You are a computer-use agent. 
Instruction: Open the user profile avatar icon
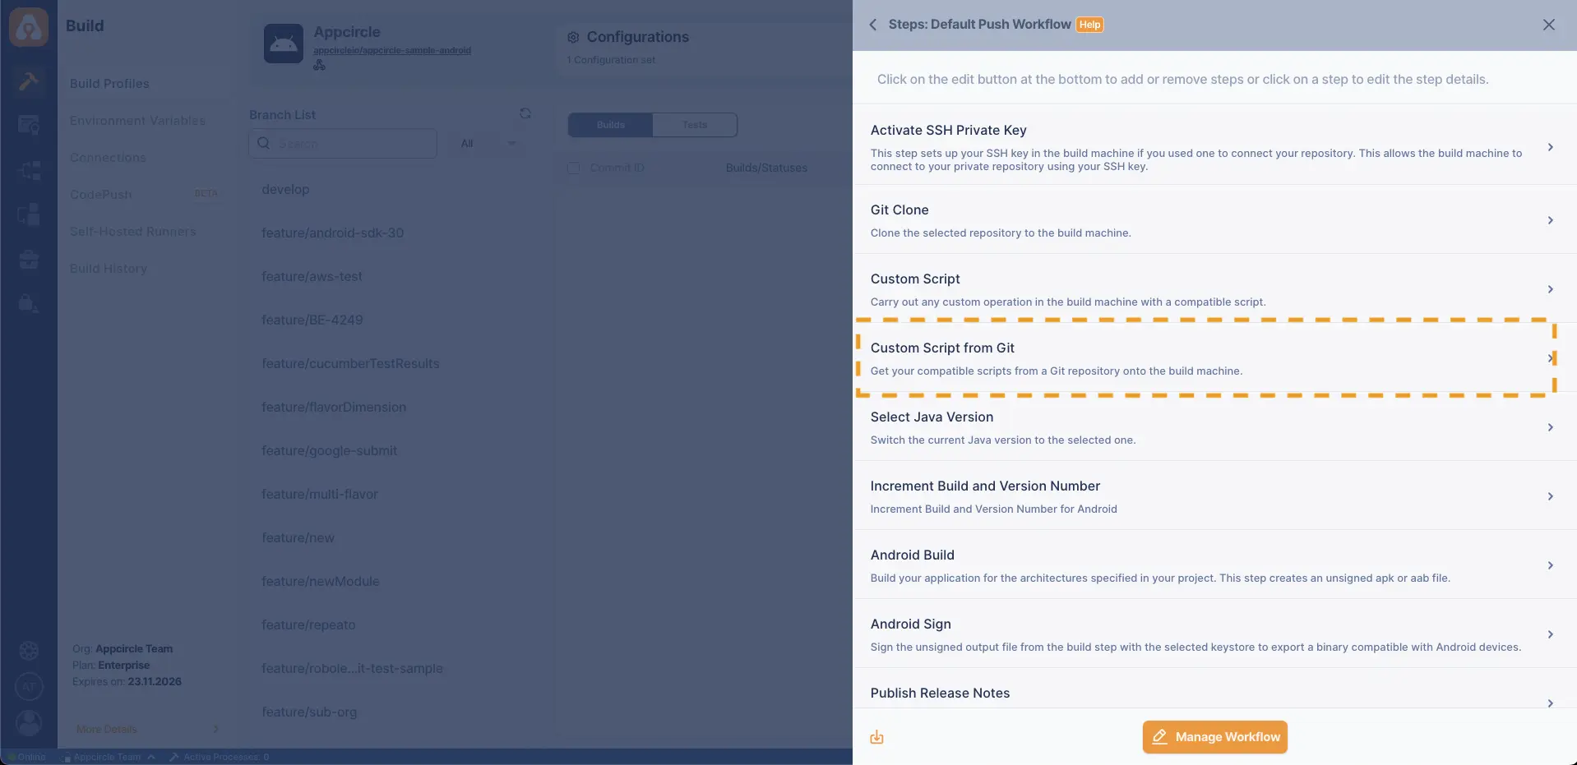click(x=29, y=723)
